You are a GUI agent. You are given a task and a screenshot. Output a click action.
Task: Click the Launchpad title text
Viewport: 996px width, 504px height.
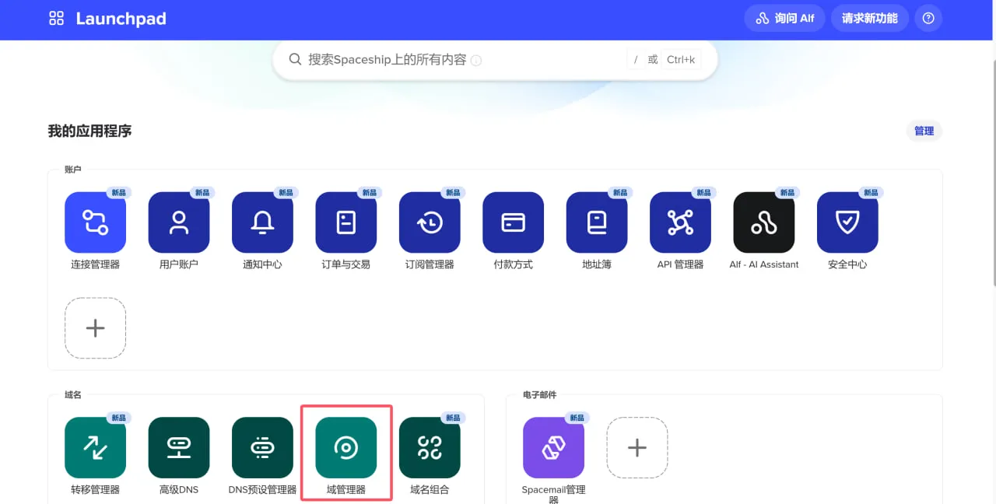(121, 19)
